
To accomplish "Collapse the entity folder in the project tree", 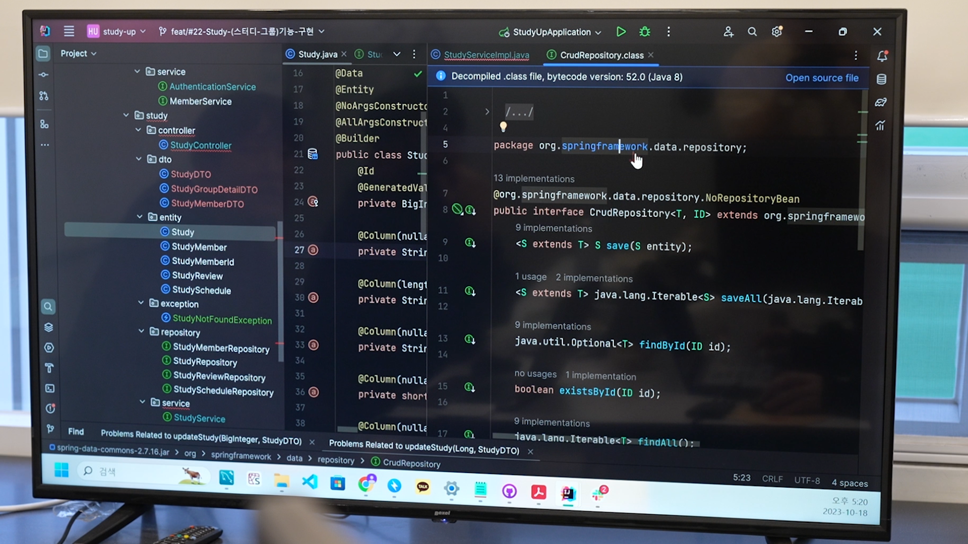I will (140, 217).
